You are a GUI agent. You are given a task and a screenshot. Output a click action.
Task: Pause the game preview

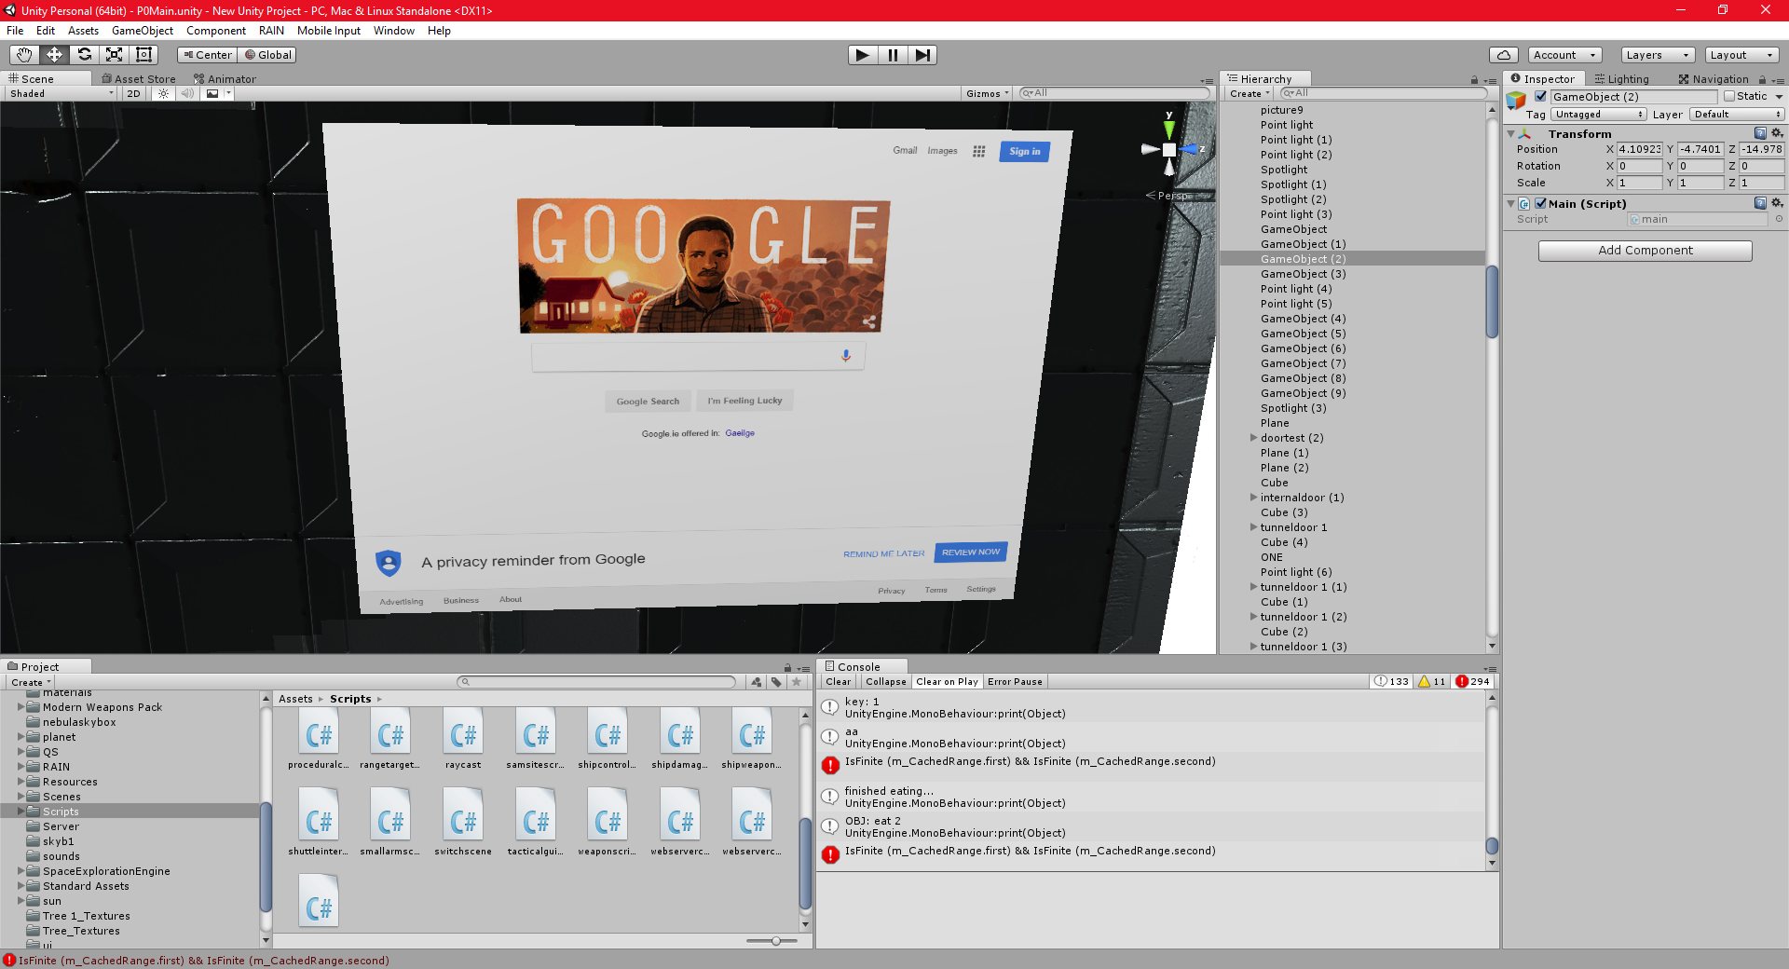pyautogui.click(x=893, y=55)
